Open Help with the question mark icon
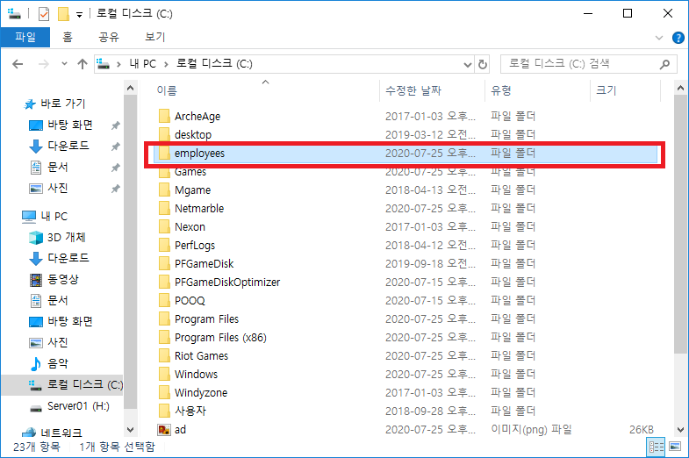Screen dimensions: 689x458 click(678, 38)
